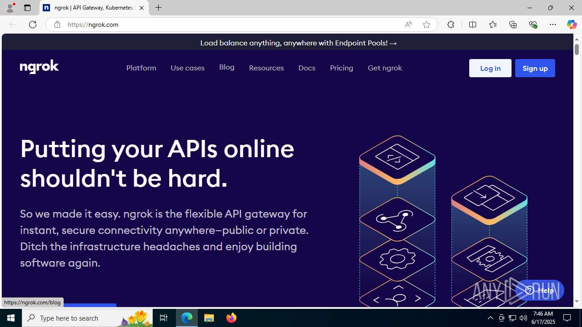The width and height of the screenshot is (582, 327).
Task: Expand the Use cases menu
Action: click(x=187, y=68)
